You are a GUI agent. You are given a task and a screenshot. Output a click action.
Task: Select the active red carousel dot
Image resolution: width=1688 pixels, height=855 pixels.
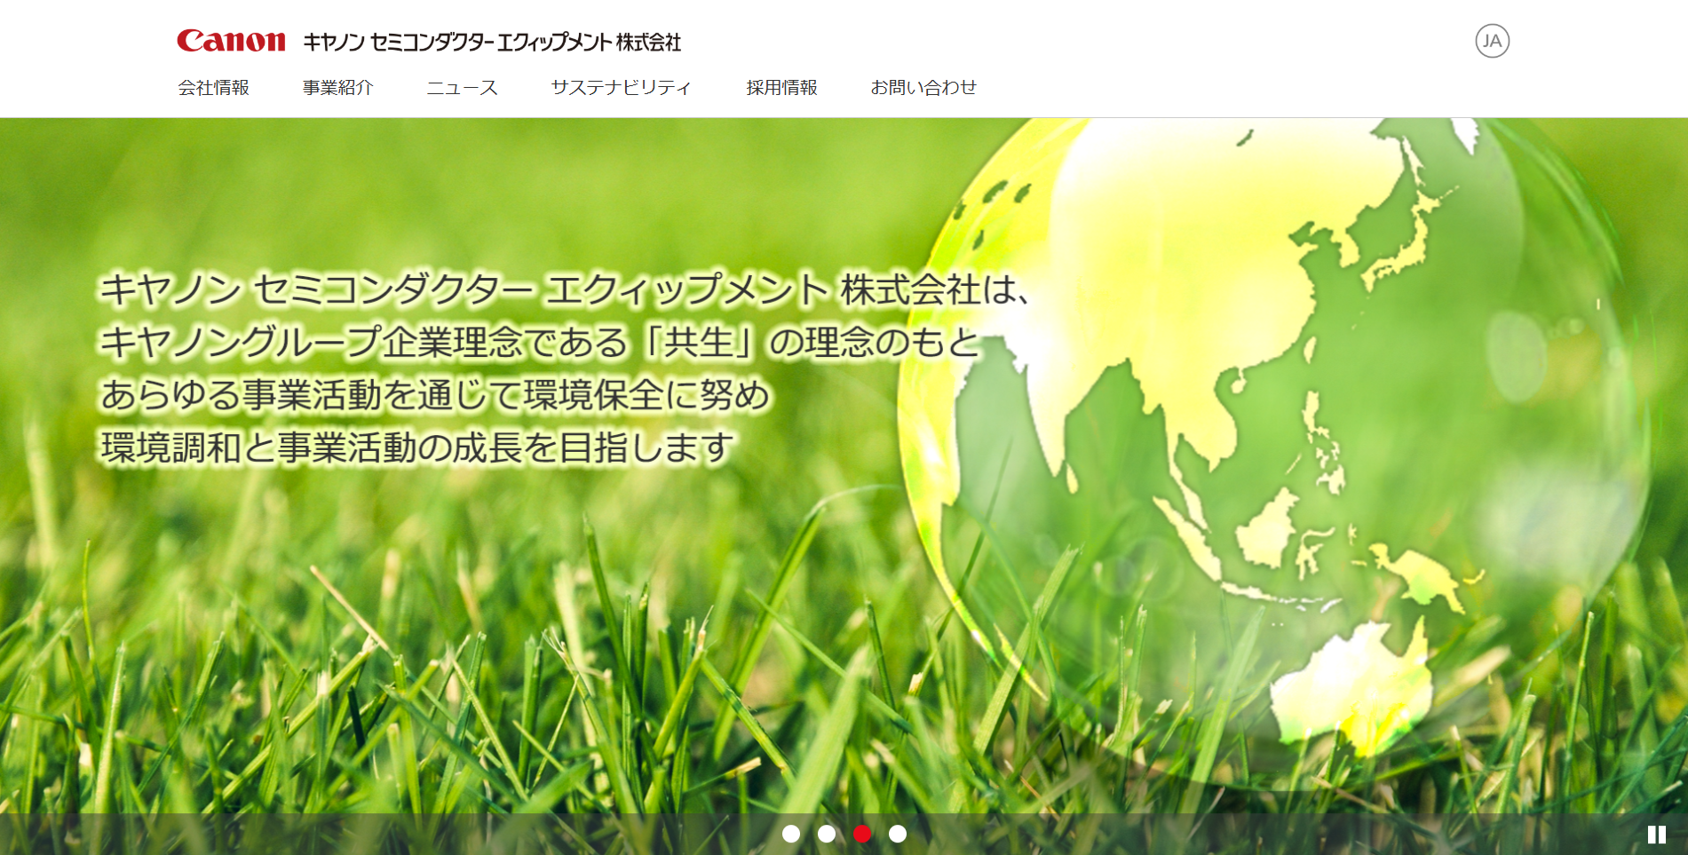pyautogui.click(x=861, y=834)
